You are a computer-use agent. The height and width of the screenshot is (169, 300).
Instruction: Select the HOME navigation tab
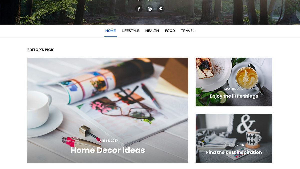pos(111,31)
